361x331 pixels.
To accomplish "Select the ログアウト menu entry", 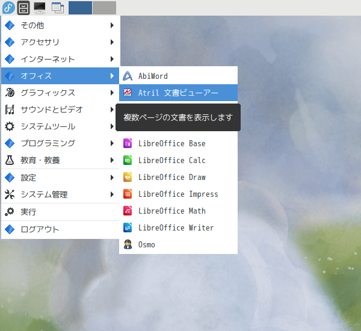I will pos(60,229).
